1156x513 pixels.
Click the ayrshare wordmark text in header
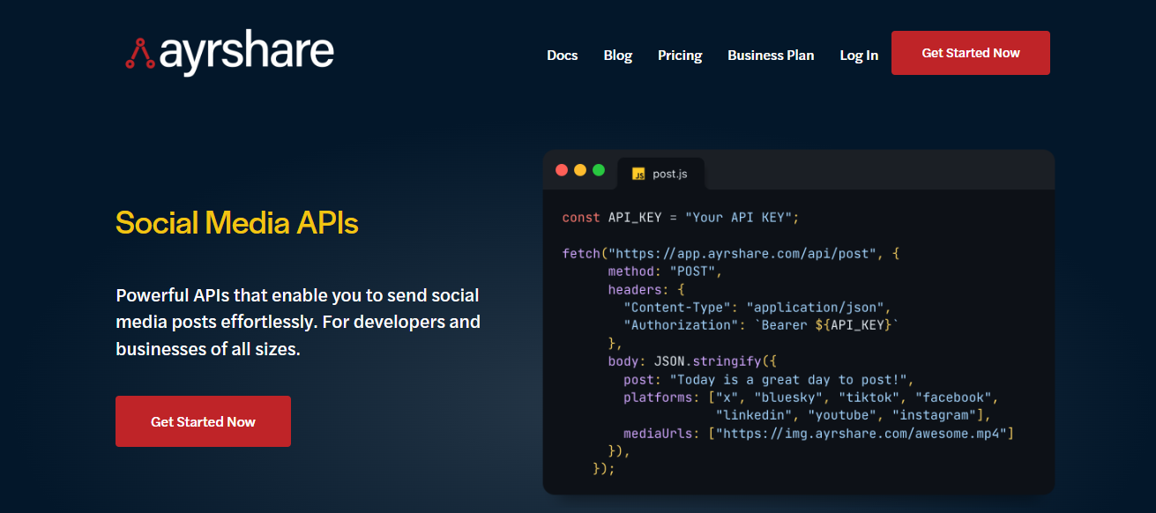coord(246,53)
